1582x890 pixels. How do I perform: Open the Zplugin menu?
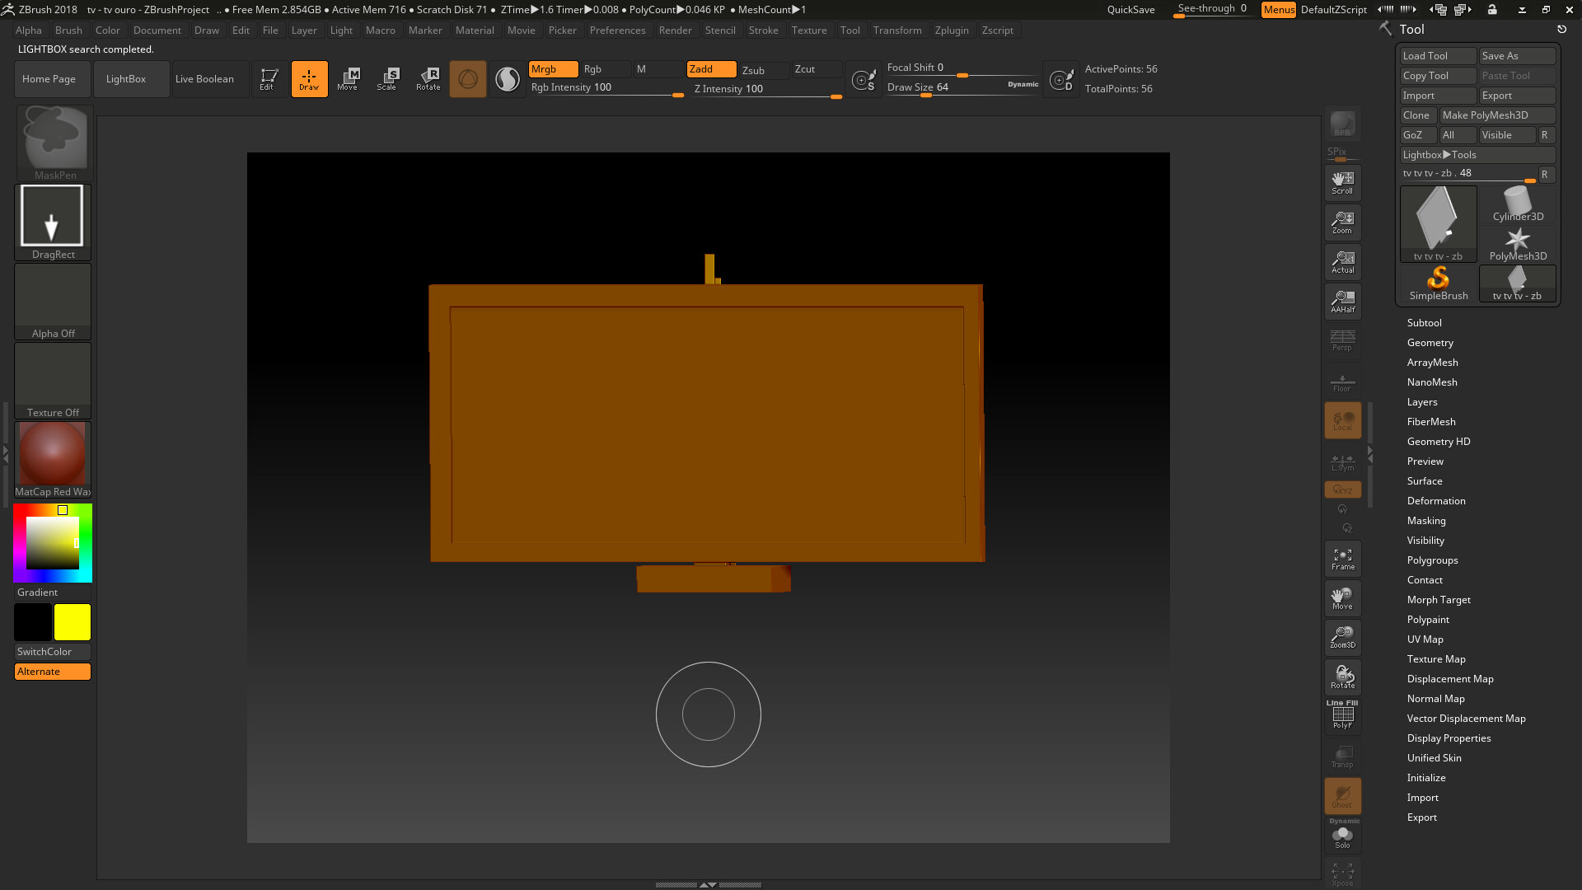[951, 30]
